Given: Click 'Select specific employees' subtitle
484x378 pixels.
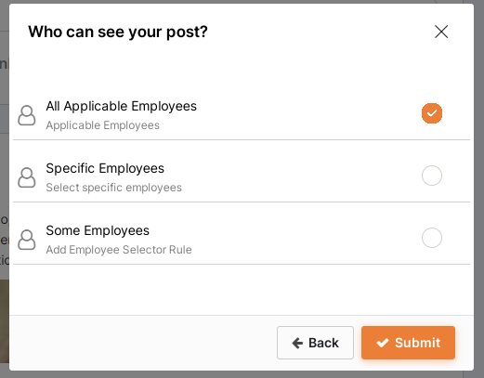Looking at the screenshot, I should pyautogui.click(x=113, y=188).
